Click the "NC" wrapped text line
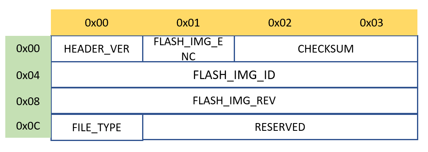428x152 pixels. coord(188,57)
